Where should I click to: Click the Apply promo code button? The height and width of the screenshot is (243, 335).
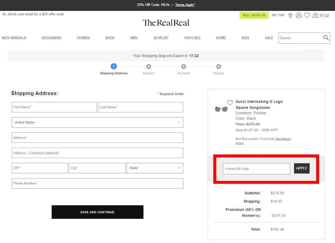(302, 168)
